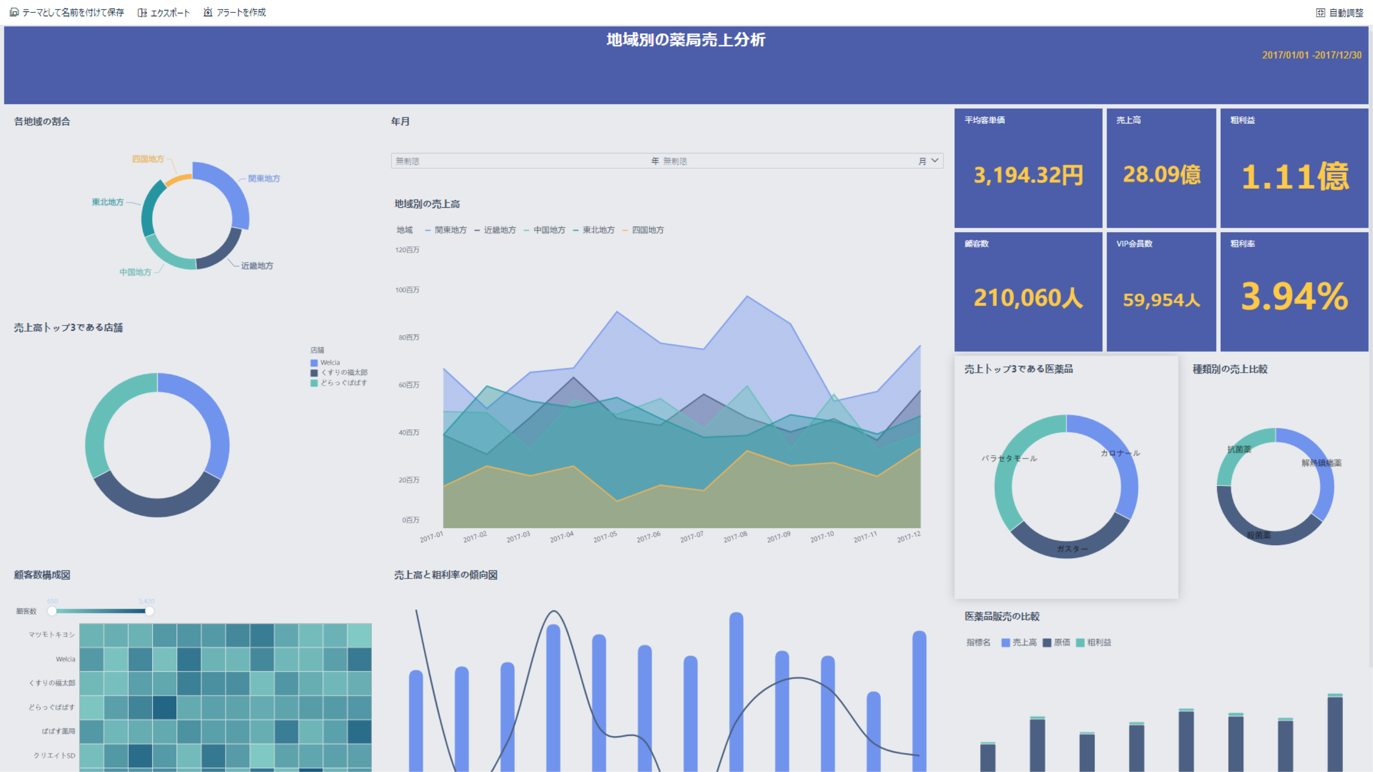Click the 自動調整 grid icon

click(x=1320, y=13)
